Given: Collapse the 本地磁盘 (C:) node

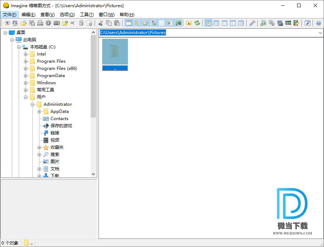Looking at the screenshot, I should click(x=19, y=47).
